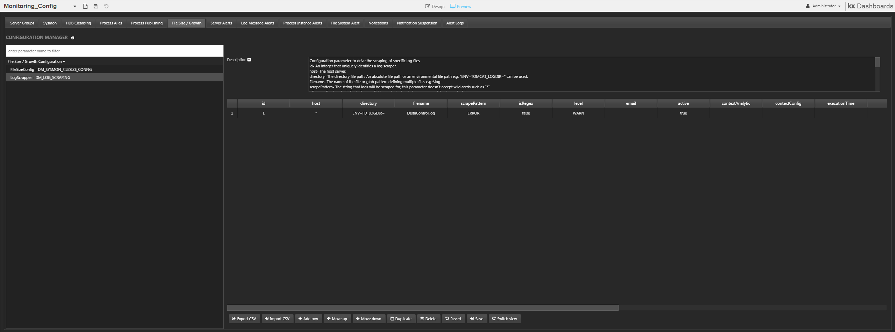Select the false isRegex cell
The height and width of the screenshot is (332, 895).
pyautogui.click(x=526, y=113)
